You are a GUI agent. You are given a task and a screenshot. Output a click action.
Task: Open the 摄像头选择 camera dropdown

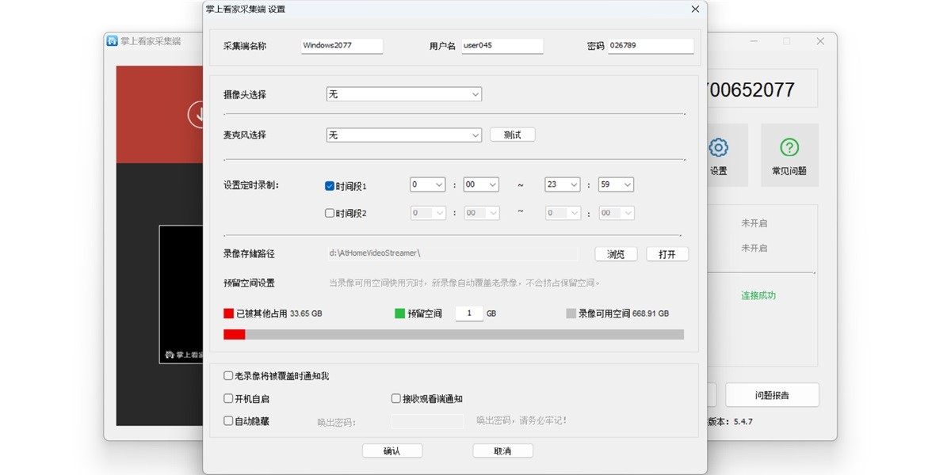(403, 94)
